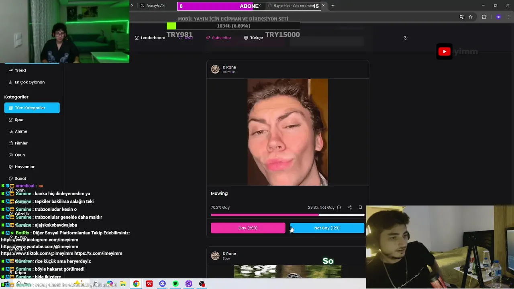Click the Mewing post photo
Image resolution: width=514 pixels, height=289 pixels.
pyautogui.click(x=288, y=132)
